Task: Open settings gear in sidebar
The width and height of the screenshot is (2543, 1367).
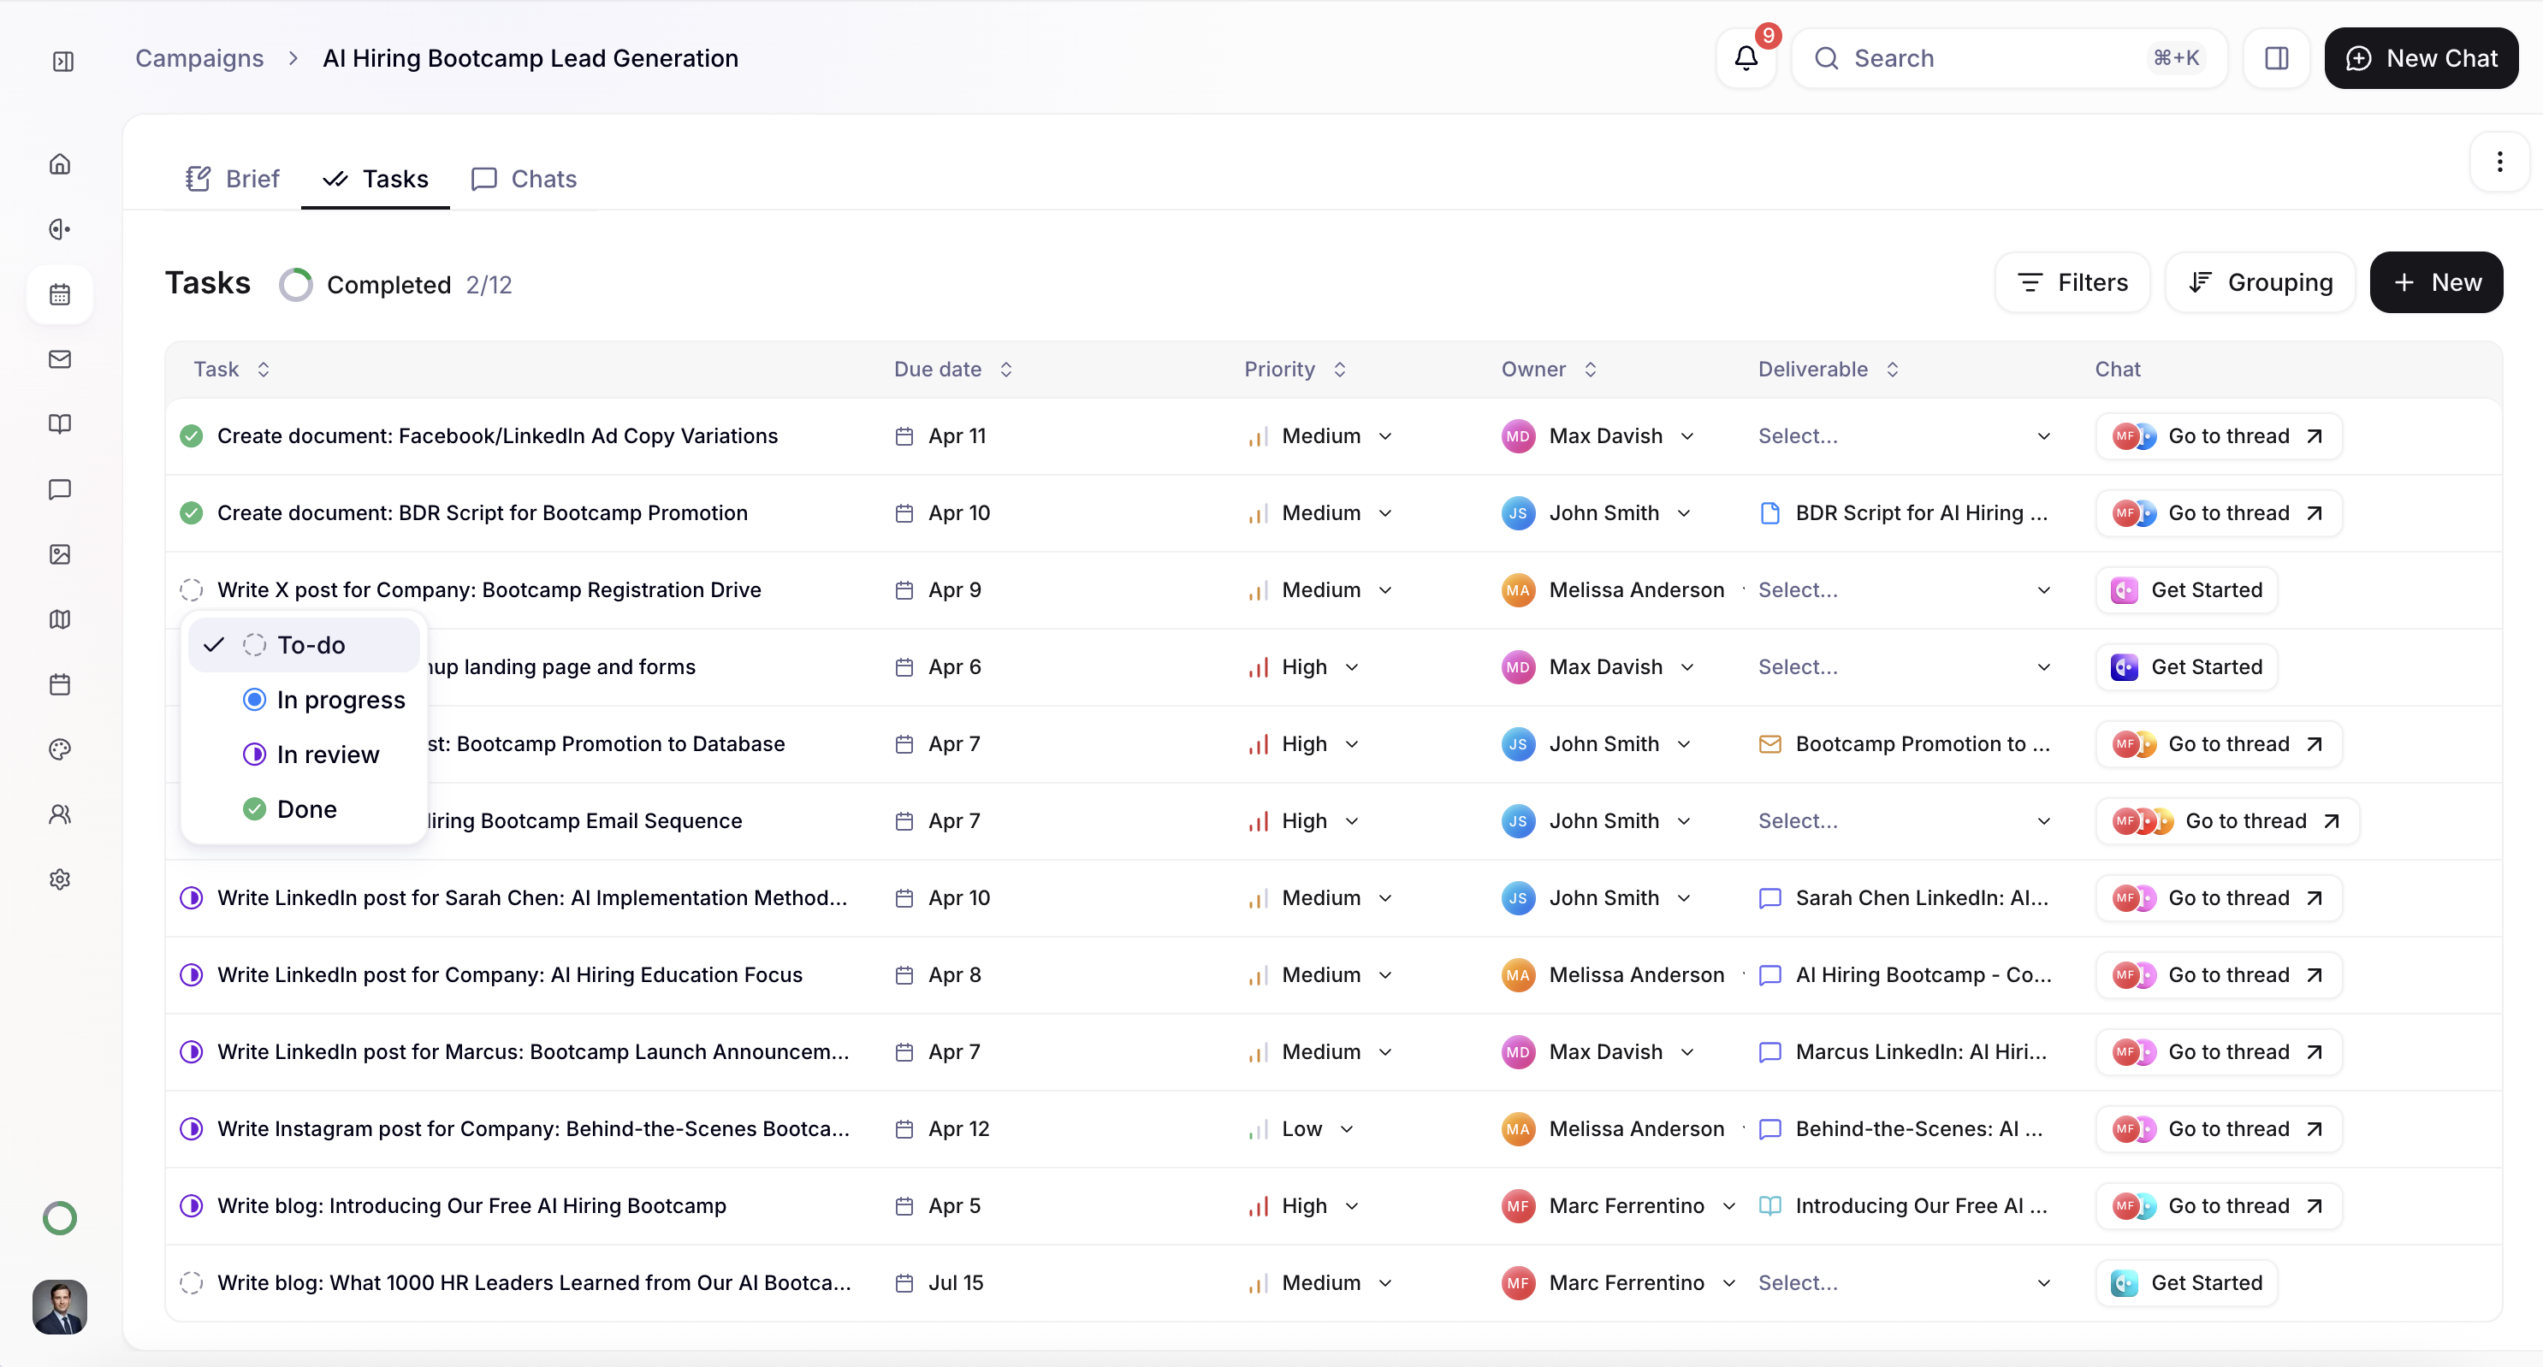Action: tap(60, 879)
